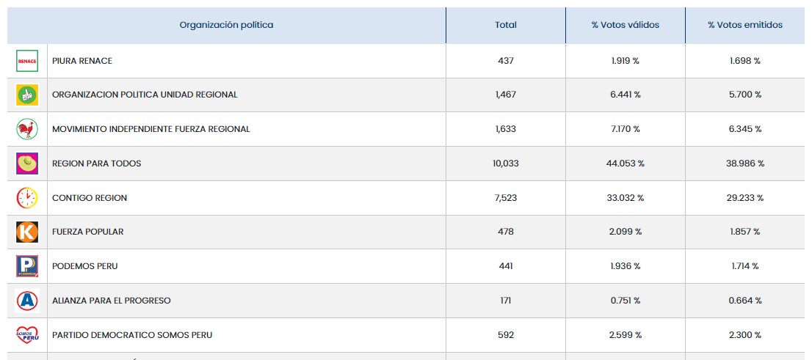Click the Piura Renace party logo
812x360 pixels.
(x=27, y=61)
